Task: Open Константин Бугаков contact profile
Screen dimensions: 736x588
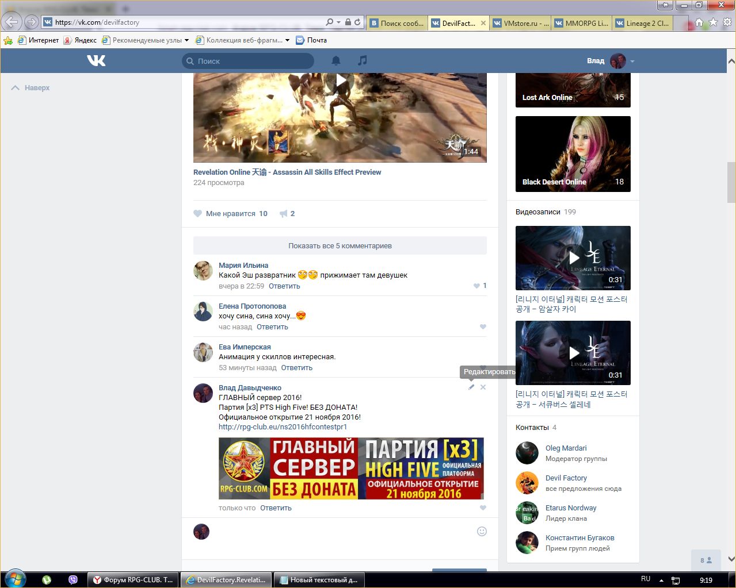Action: (x=580, y=538)
